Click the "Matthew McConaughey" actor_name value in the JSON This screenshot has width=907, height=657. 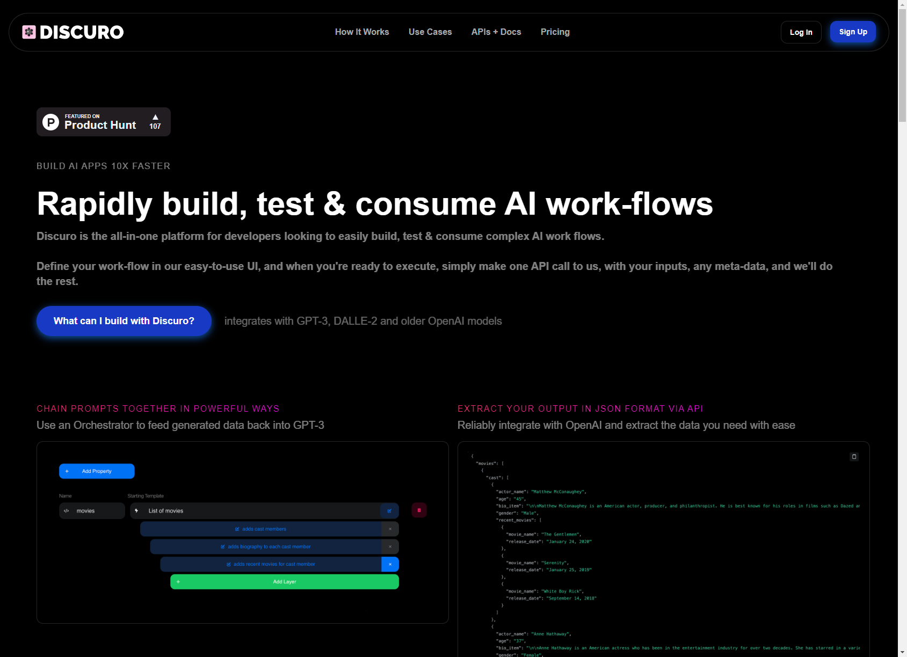[558, 492]
